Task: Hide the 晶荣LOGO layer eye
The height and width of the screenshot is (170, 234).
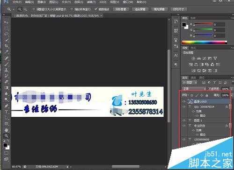Action: [184, 101]
